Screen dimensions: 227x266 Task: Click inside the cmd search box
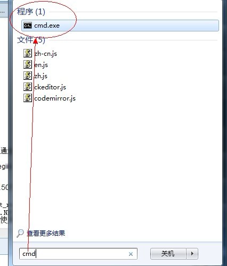(78, 254)
